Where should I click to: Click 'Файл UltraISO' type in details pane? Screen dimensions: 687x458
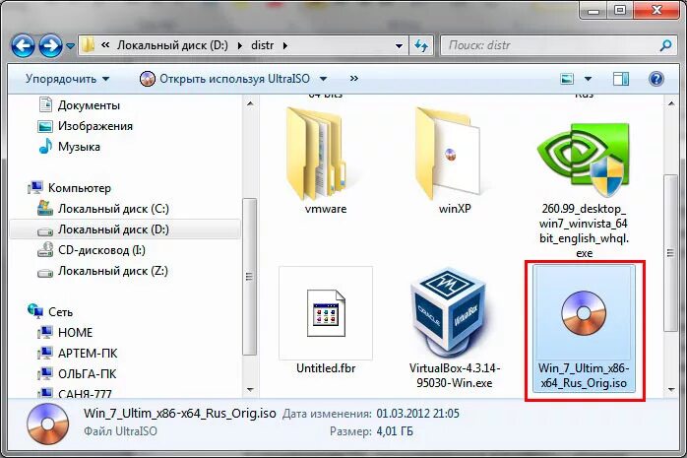pos(120,431)
